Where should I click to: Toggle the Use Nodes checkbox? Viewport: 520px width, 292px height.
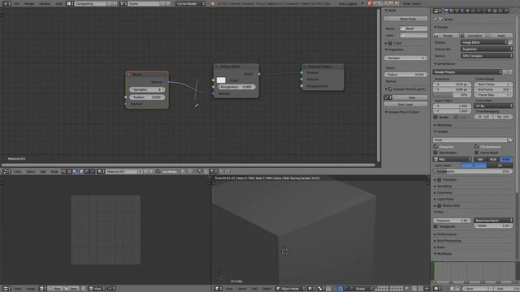[158, 171]
